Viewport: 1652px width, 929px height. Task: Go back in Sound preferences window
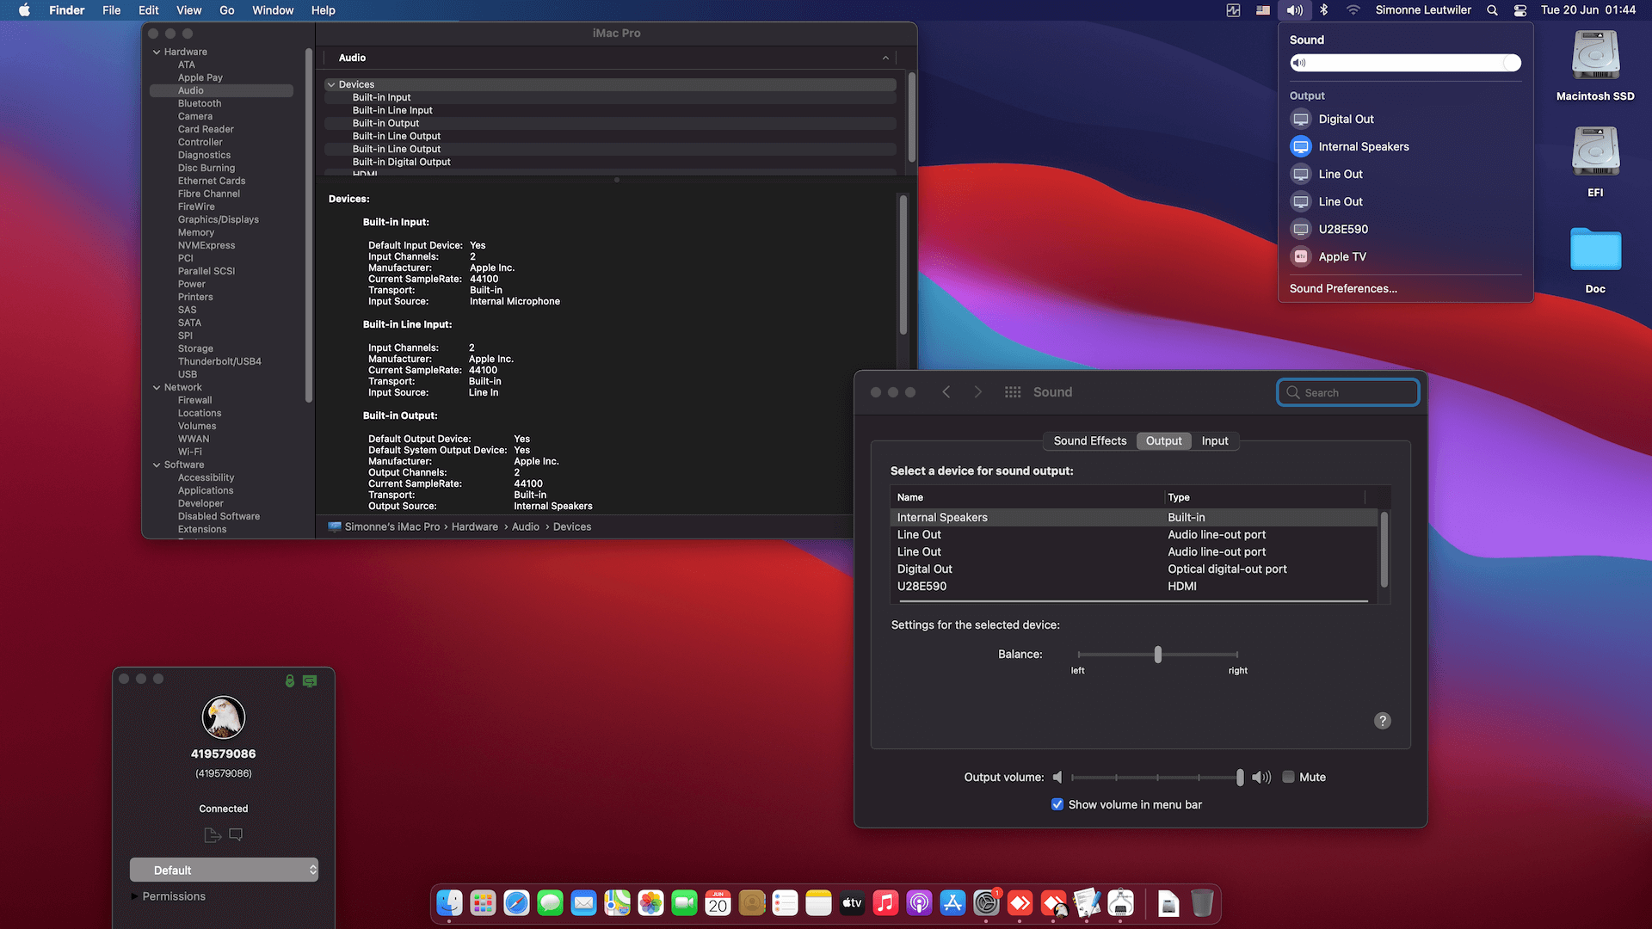coord(946,392)
